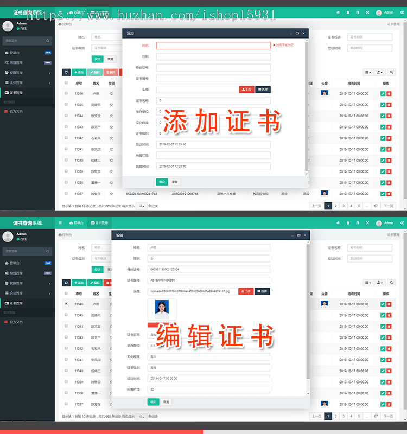Click green edit pencil for row 11337 on 添加证书 screen

pyautogui.click(x=383, y=194)
